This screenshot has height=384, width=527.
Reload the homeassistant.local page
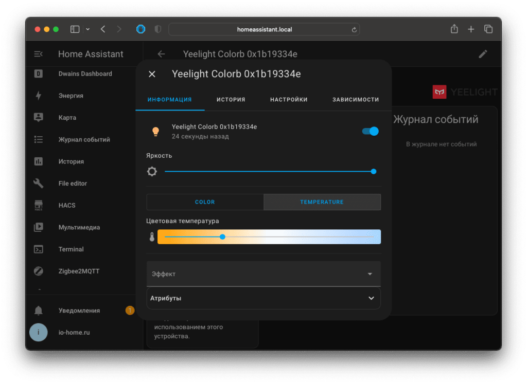click(x=354, y=29)
